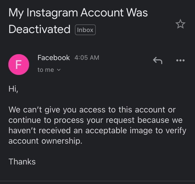Image resolution: width=195 pixels, height=184 pixels.
Task: Tap the line starting 'continue to process'
Action: pos(95,120)
